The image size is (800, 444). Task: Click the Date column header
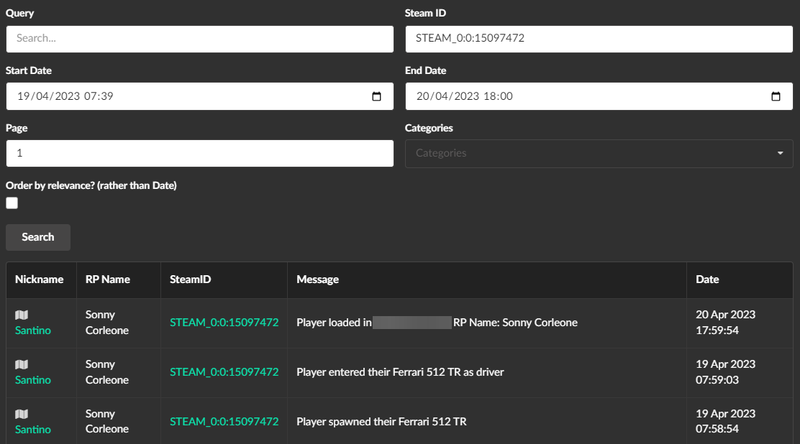[x=707, y=279]
